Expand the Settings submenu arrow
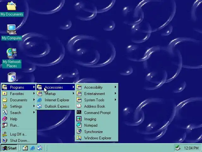This screenshot has width=202, height=152. [34, 106]
